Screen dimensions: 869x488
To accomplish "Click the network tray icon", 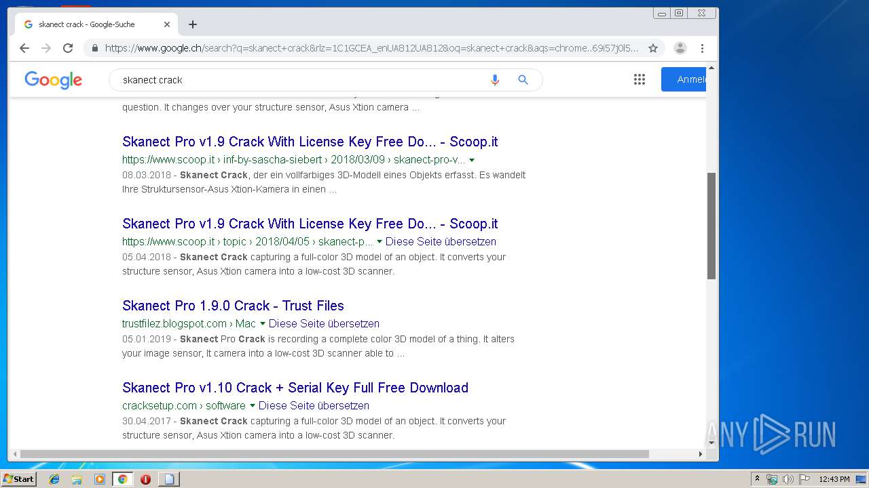I will click(x=772, y=479).
